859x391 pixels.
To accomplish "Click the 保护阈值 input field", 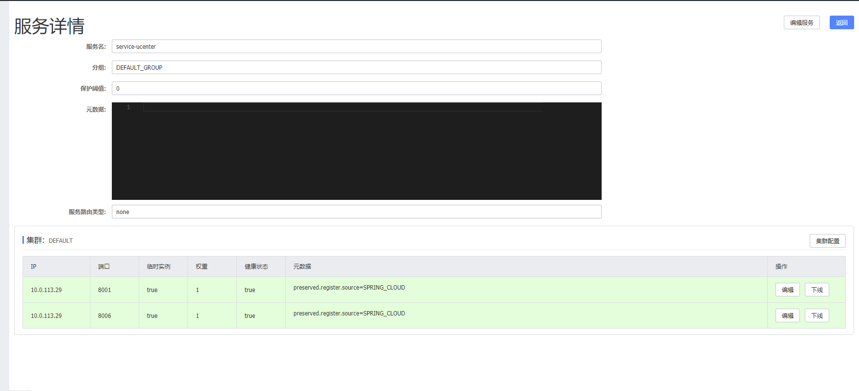I will click(356, 88).
